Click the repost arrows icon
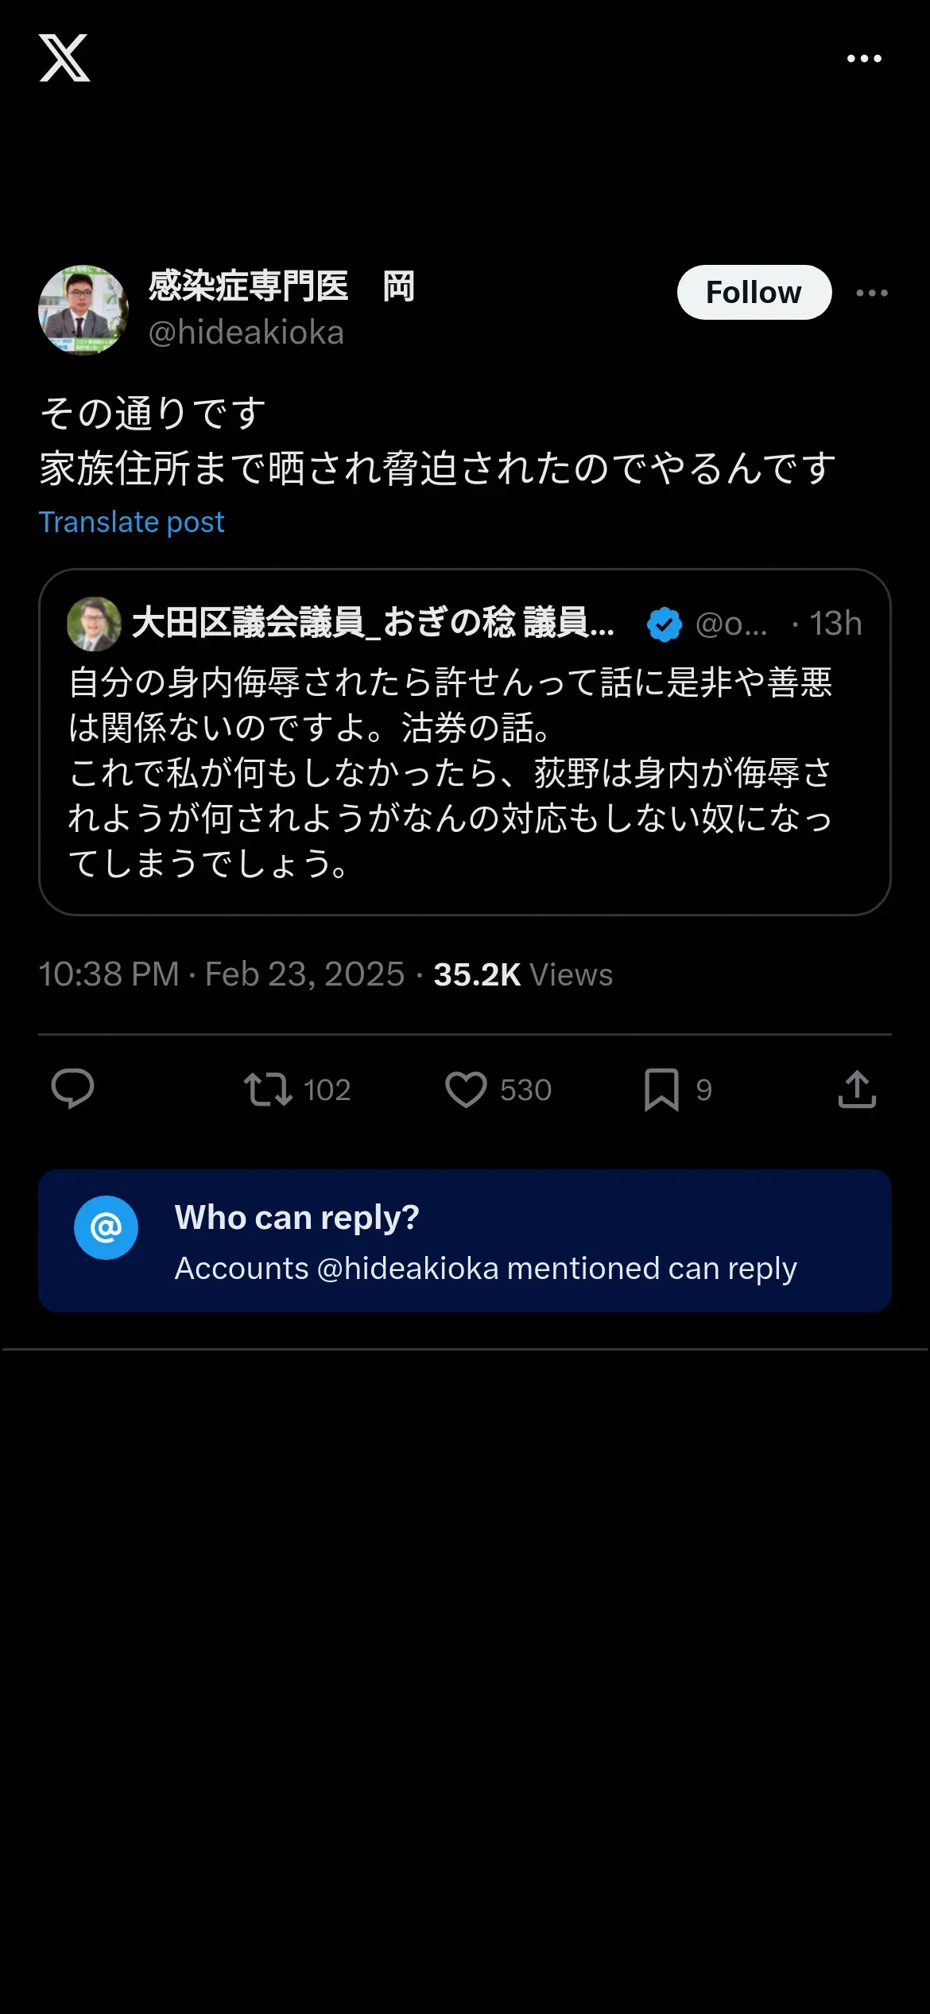Image resolution: width=930 pixels, height=2014 pixels. coord(268,1089)
